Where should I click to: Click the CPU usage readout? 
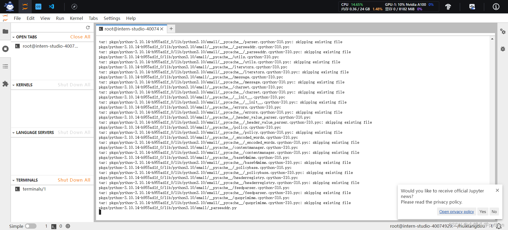tap(352, 4)
